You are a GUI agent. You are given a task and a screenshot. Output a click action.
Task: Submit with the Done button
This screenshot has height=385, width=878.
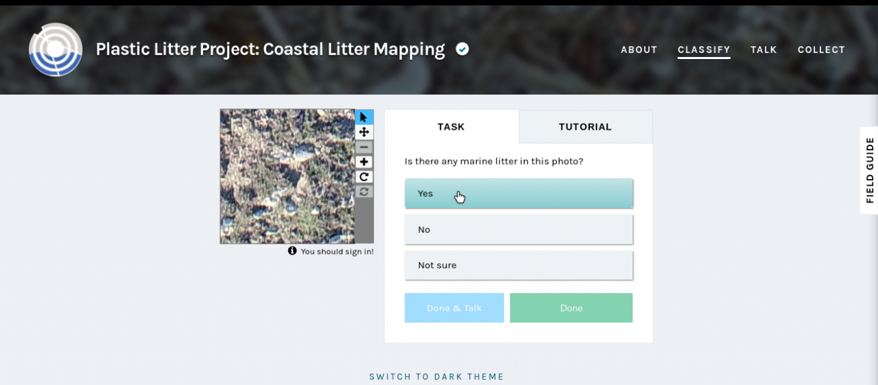point(571,308)
